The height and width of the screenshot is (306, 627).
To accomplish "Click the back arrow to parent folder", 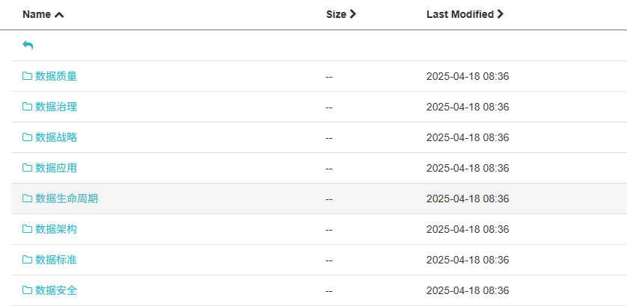I will tap(28, 46).
